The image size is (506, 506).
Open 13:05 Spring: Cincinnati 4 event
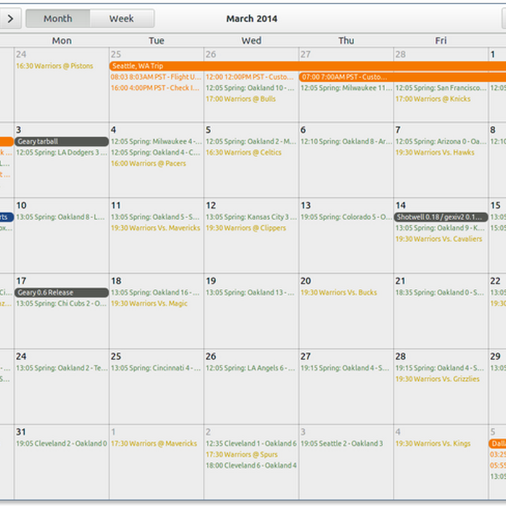pyautogui.click(x=156, y=368)
